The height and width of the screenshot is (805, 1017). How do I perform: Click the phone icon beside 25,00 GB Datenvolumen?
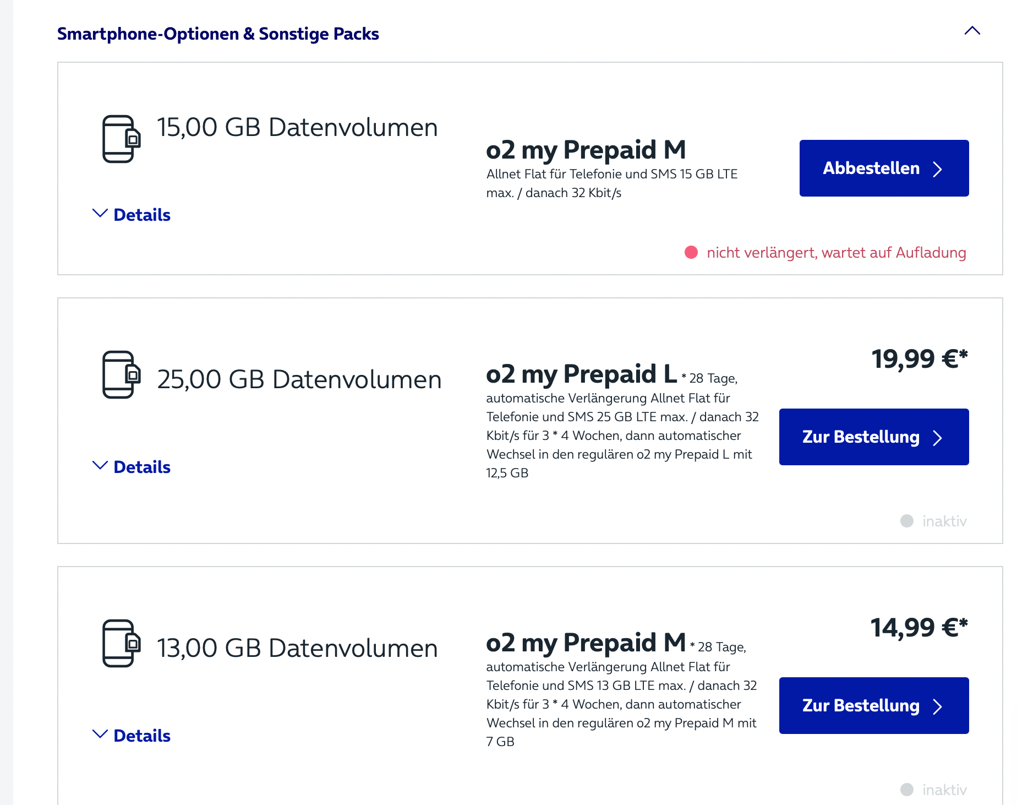click(122, 374)
